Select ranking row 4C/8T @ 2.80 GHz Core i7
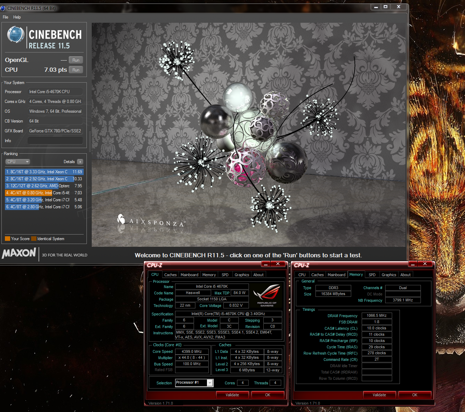The height and width of the screenshot is (412, 465). pyautogui.click(x=44, y=207)
